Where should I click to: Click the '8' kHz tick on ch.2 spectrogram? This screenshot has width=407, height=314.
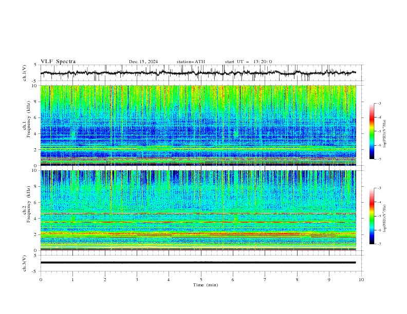click(x=36, y=187)
